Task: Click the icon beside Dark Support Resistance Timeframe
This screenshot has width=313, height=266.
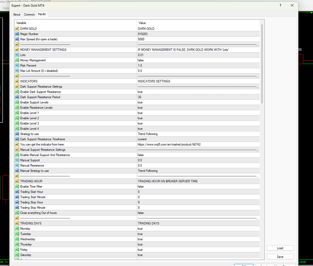Action: 17,139
